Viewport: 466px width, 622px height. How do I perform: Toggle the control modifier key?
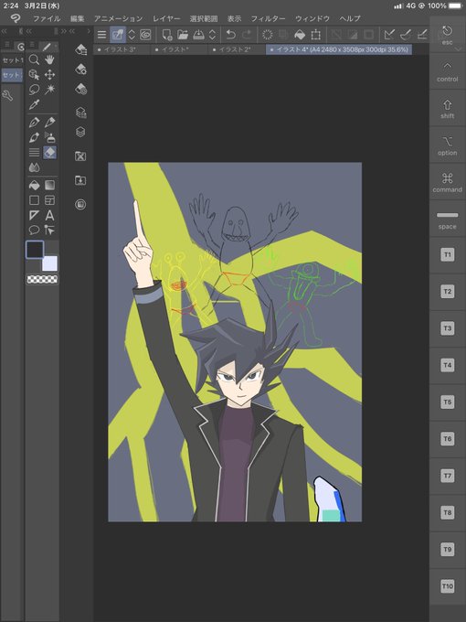pos(448,71)
